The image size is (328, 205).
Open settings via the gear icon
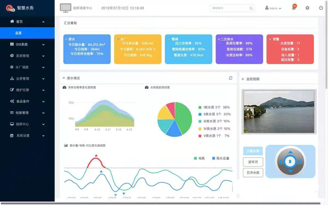pyautogui.click(x=307, y=8)
